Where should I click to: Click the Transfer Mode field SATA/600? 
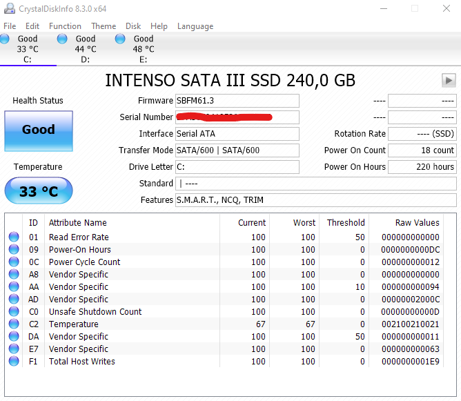[x=237, y=150]
